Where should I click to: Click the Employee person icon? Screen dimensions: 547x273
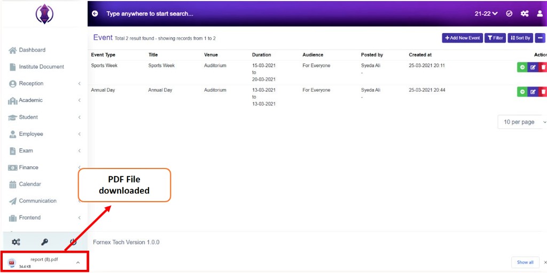(x=13, y=134)
